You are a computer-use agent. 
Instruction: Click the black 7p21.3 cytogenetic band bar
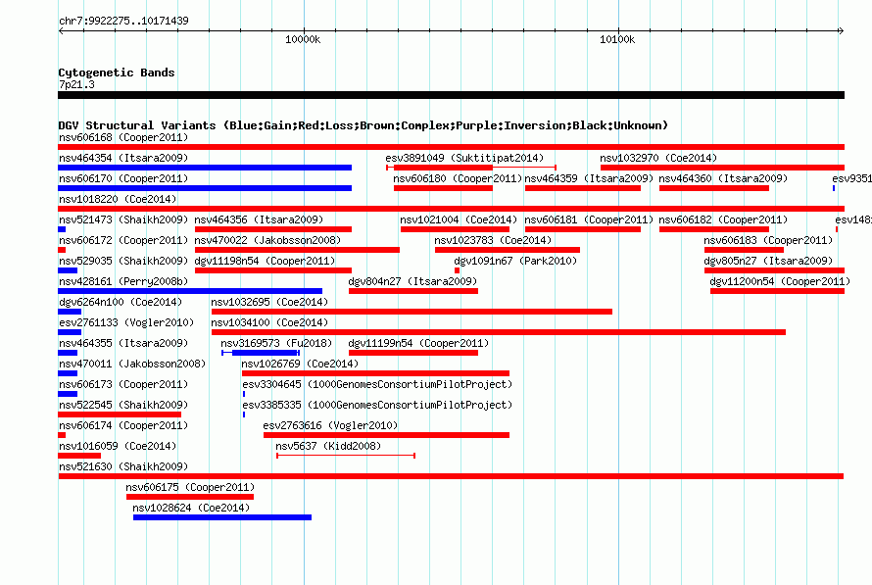click(x=451, y=95)
